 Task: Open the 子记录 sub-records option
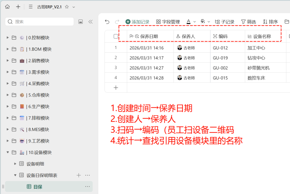(x=225, y=22)
